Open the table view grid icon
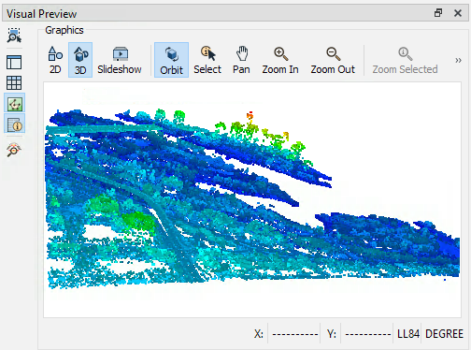471x350 pixels. pos(14,82)
